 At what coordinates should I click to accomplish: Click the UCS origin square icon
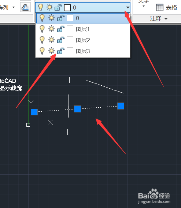click(28, 125)
